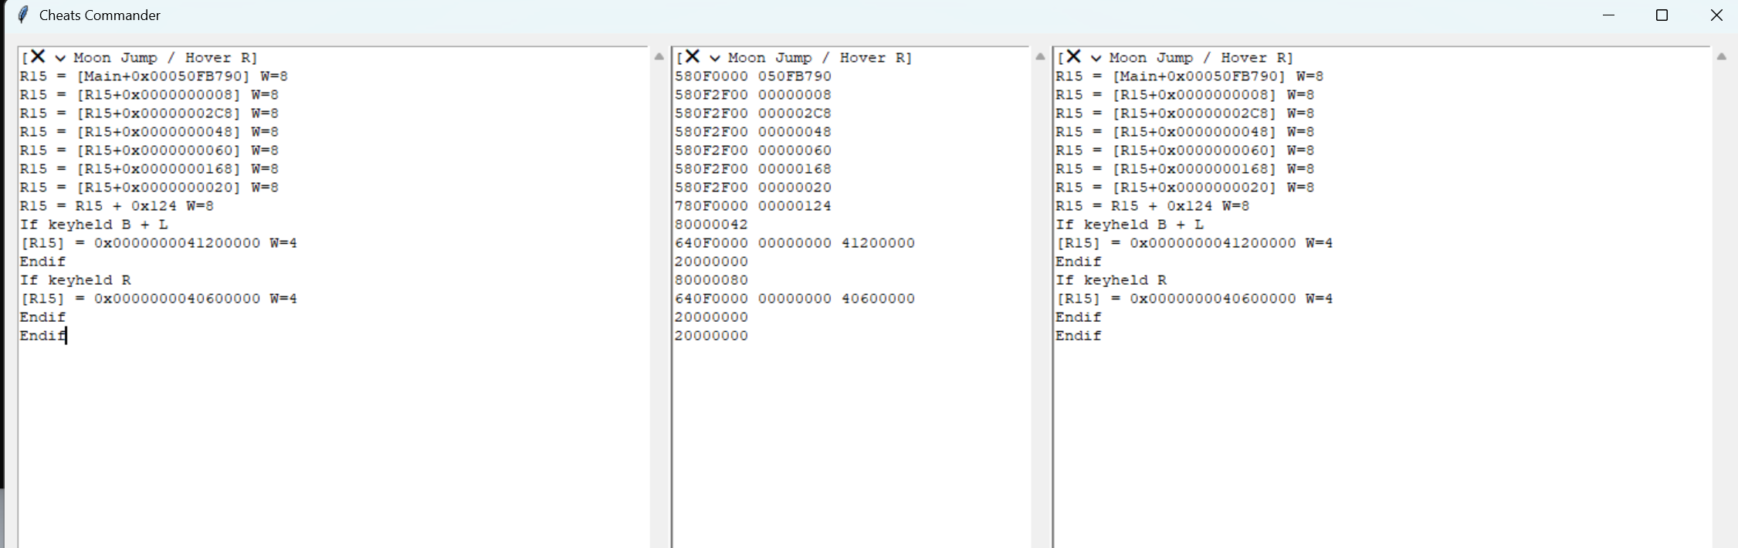This screenshot has width=1738, height=548.
Task: Click 'If keyheld R' in left pane
Action: pos(75,280)
